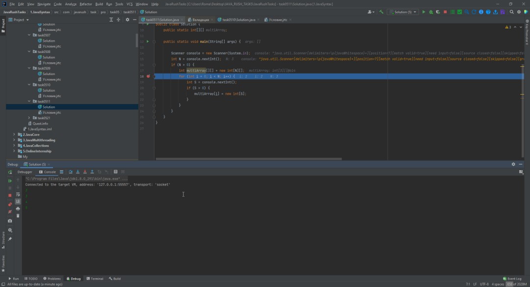Image resolution: width=530 pixels, height=287 pixels.
Task: Click Step Over in debugger toolbar
Action: [71, 172]
